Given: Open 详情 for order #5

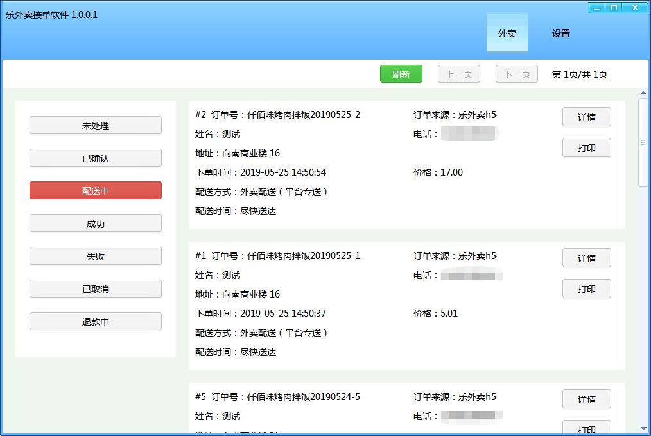Looking at the screenshot, I should pyautogui.click(x=586, y=399).
